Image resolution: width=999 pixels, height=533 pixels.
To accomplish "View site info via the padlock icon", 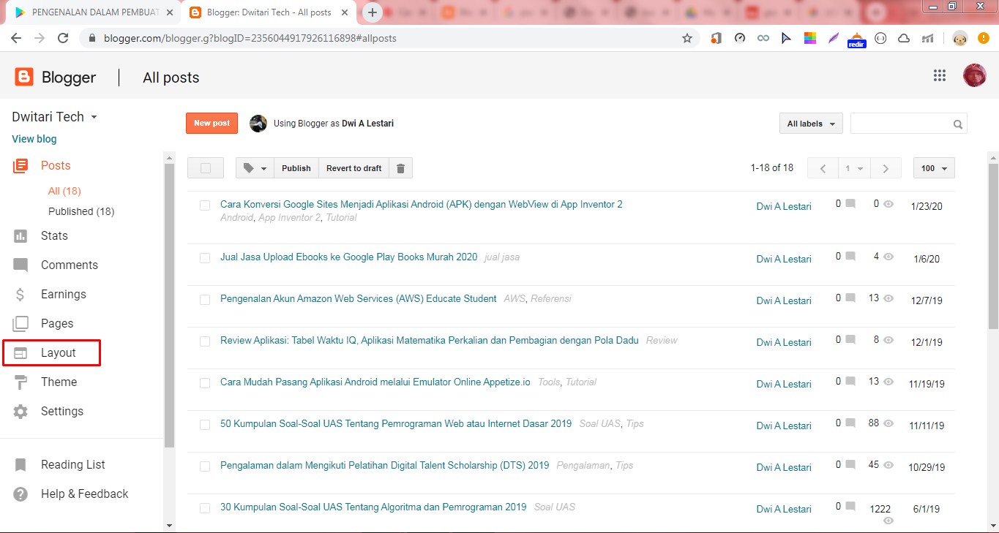I will (91, 38).
